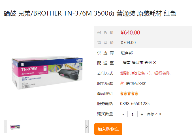Click the first rating star
Viewport: 192px width, 139px height.
coord(122,94)
